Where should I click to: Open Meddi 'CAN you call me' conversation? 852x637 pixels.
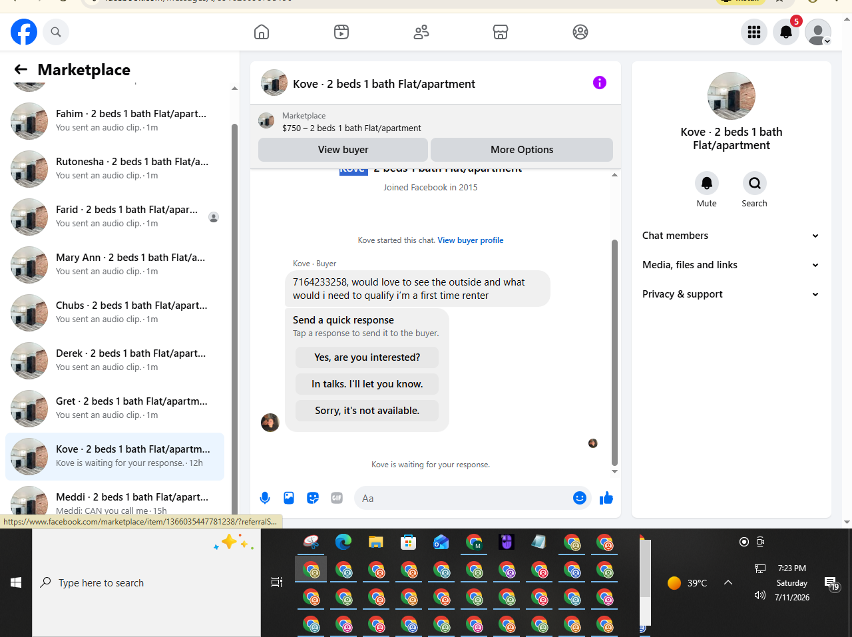click(114, 499)
